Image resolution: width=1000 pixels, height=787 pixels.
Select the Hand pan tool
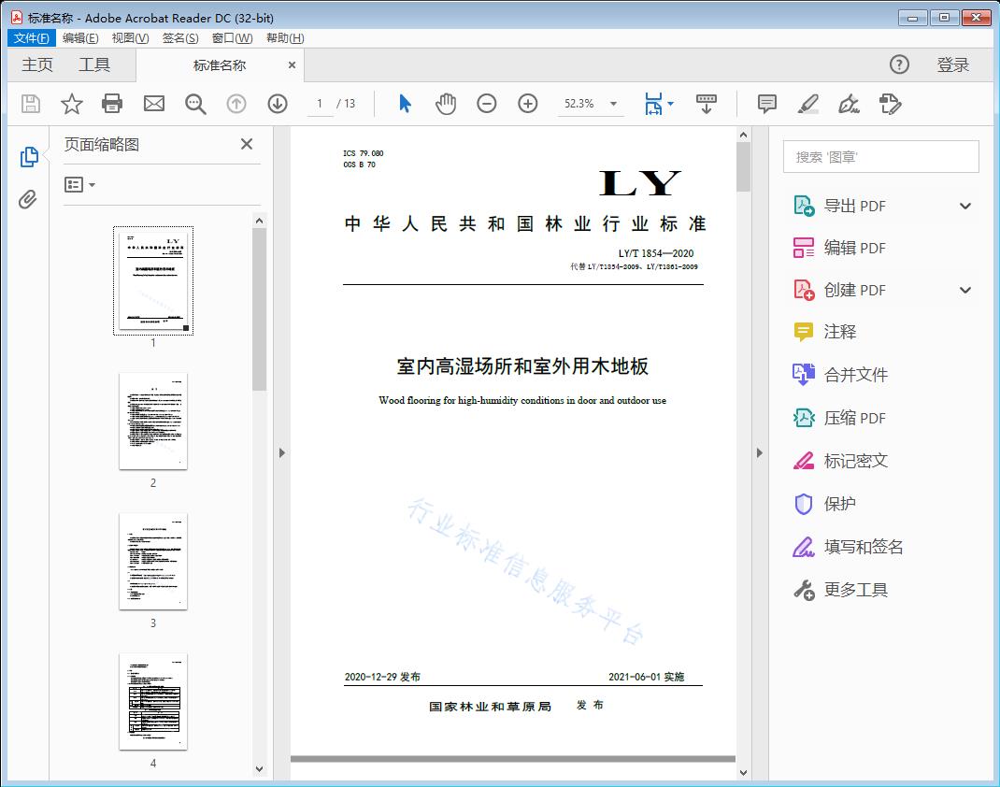[446, 104]
